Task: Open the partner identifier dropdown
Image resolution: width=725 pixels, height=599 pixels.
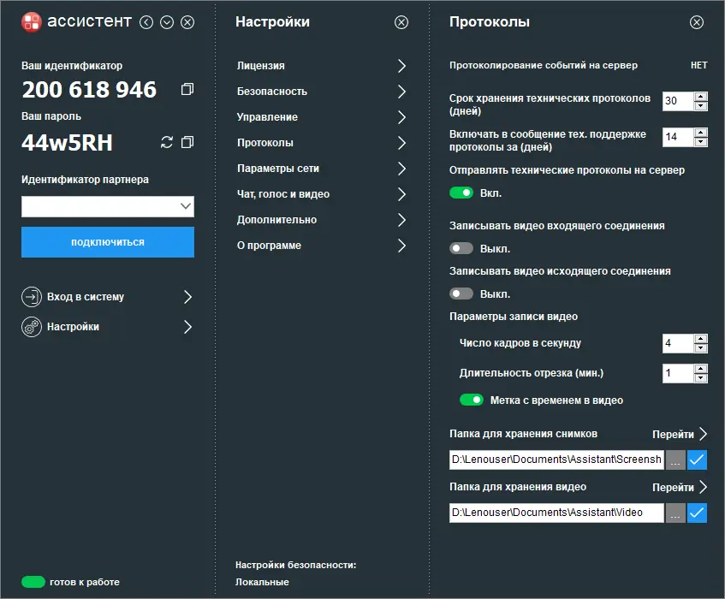Action: pyautogui.click(x=186, y=206)
